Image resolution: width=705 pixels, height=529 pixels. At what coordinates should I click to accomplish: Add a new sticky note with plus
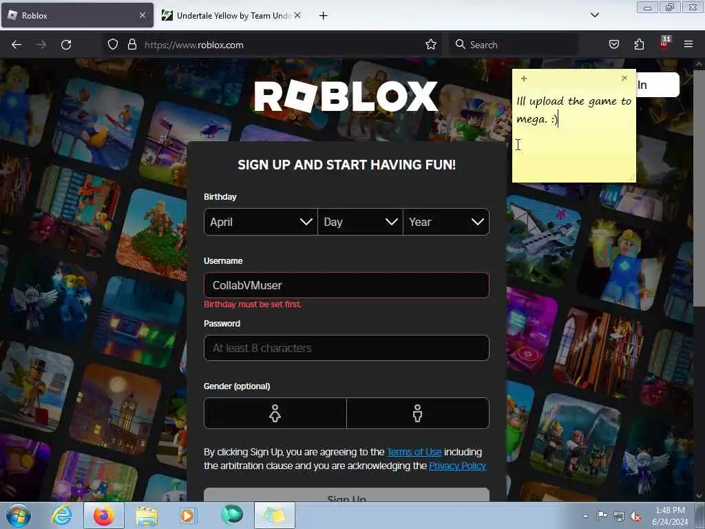point(524,79)
